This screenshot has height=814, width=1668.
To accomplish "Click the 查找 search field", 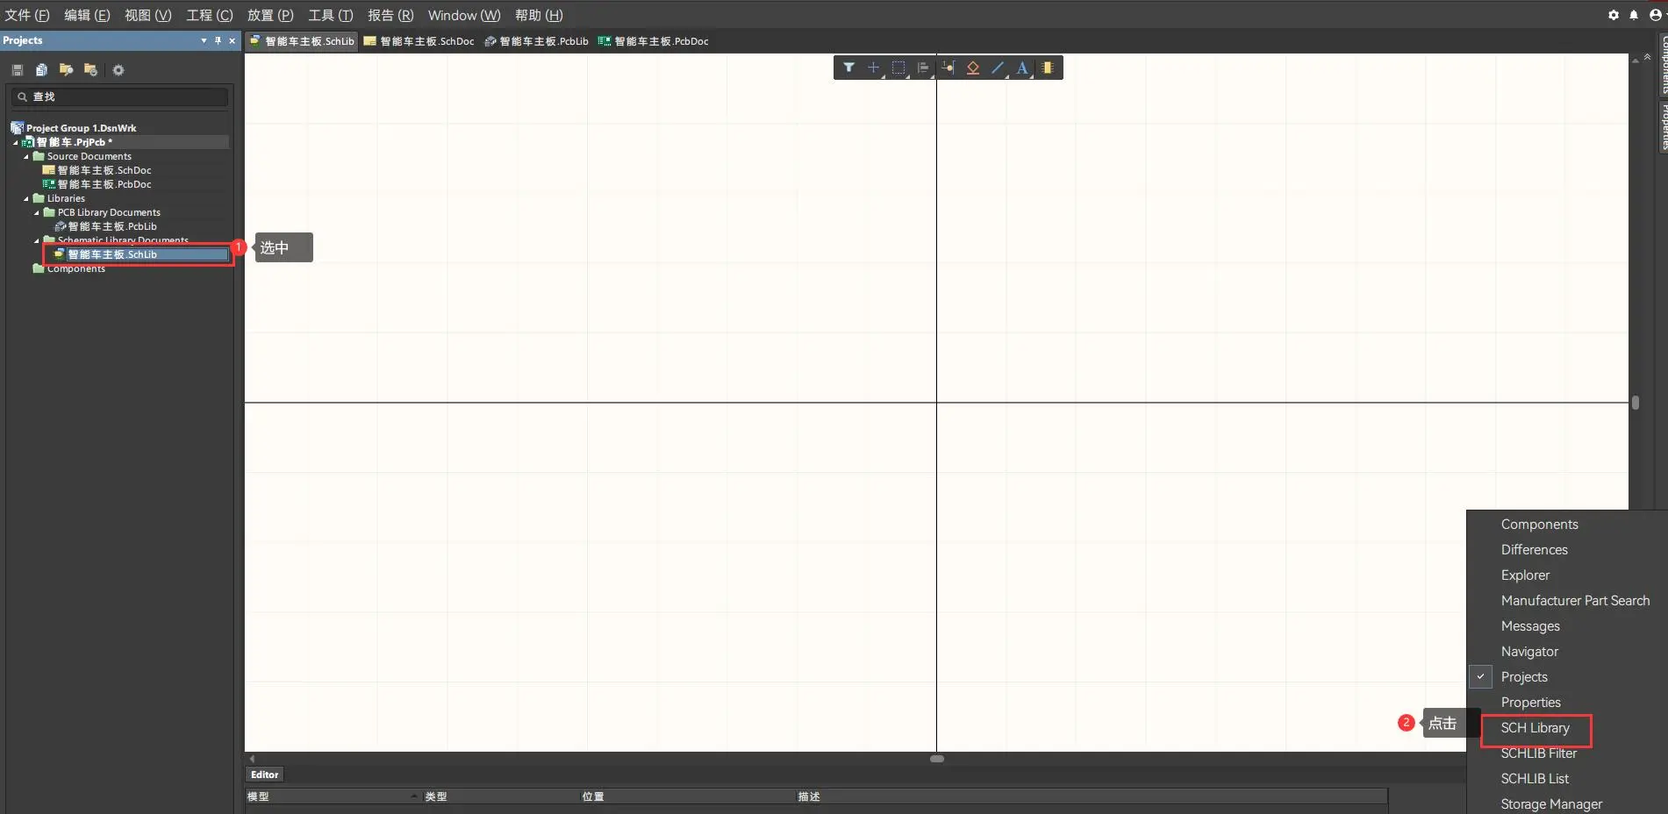I will pos(123,96).
